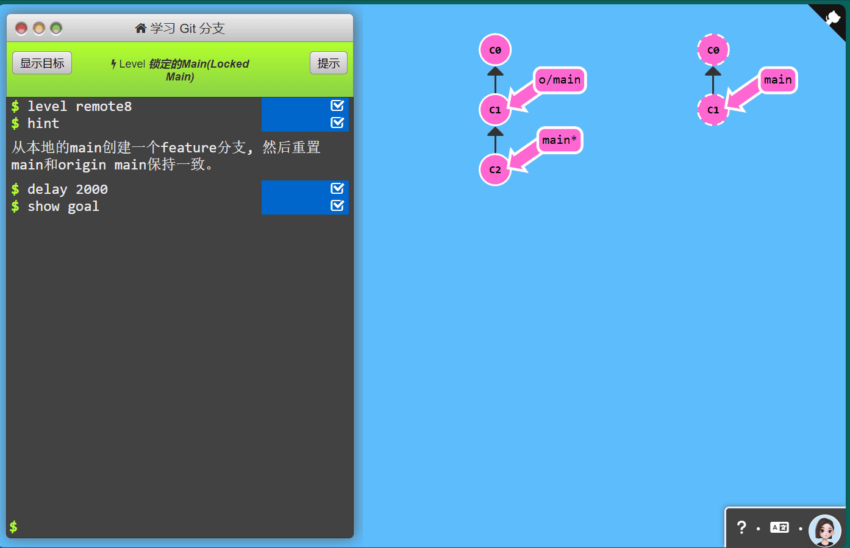850x548 pixels.
Task: Click the avatar icon in bottom corner
Action: click(x=824, y=530)
